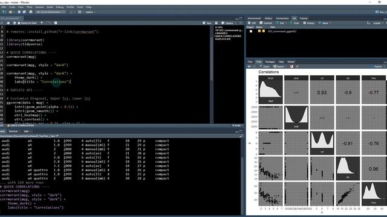Switch to the Terminal tab

point(13,131)
